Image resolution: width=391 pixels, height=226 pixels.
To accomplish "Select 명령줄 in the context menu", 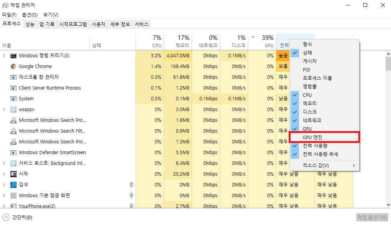I will [324, 87].
